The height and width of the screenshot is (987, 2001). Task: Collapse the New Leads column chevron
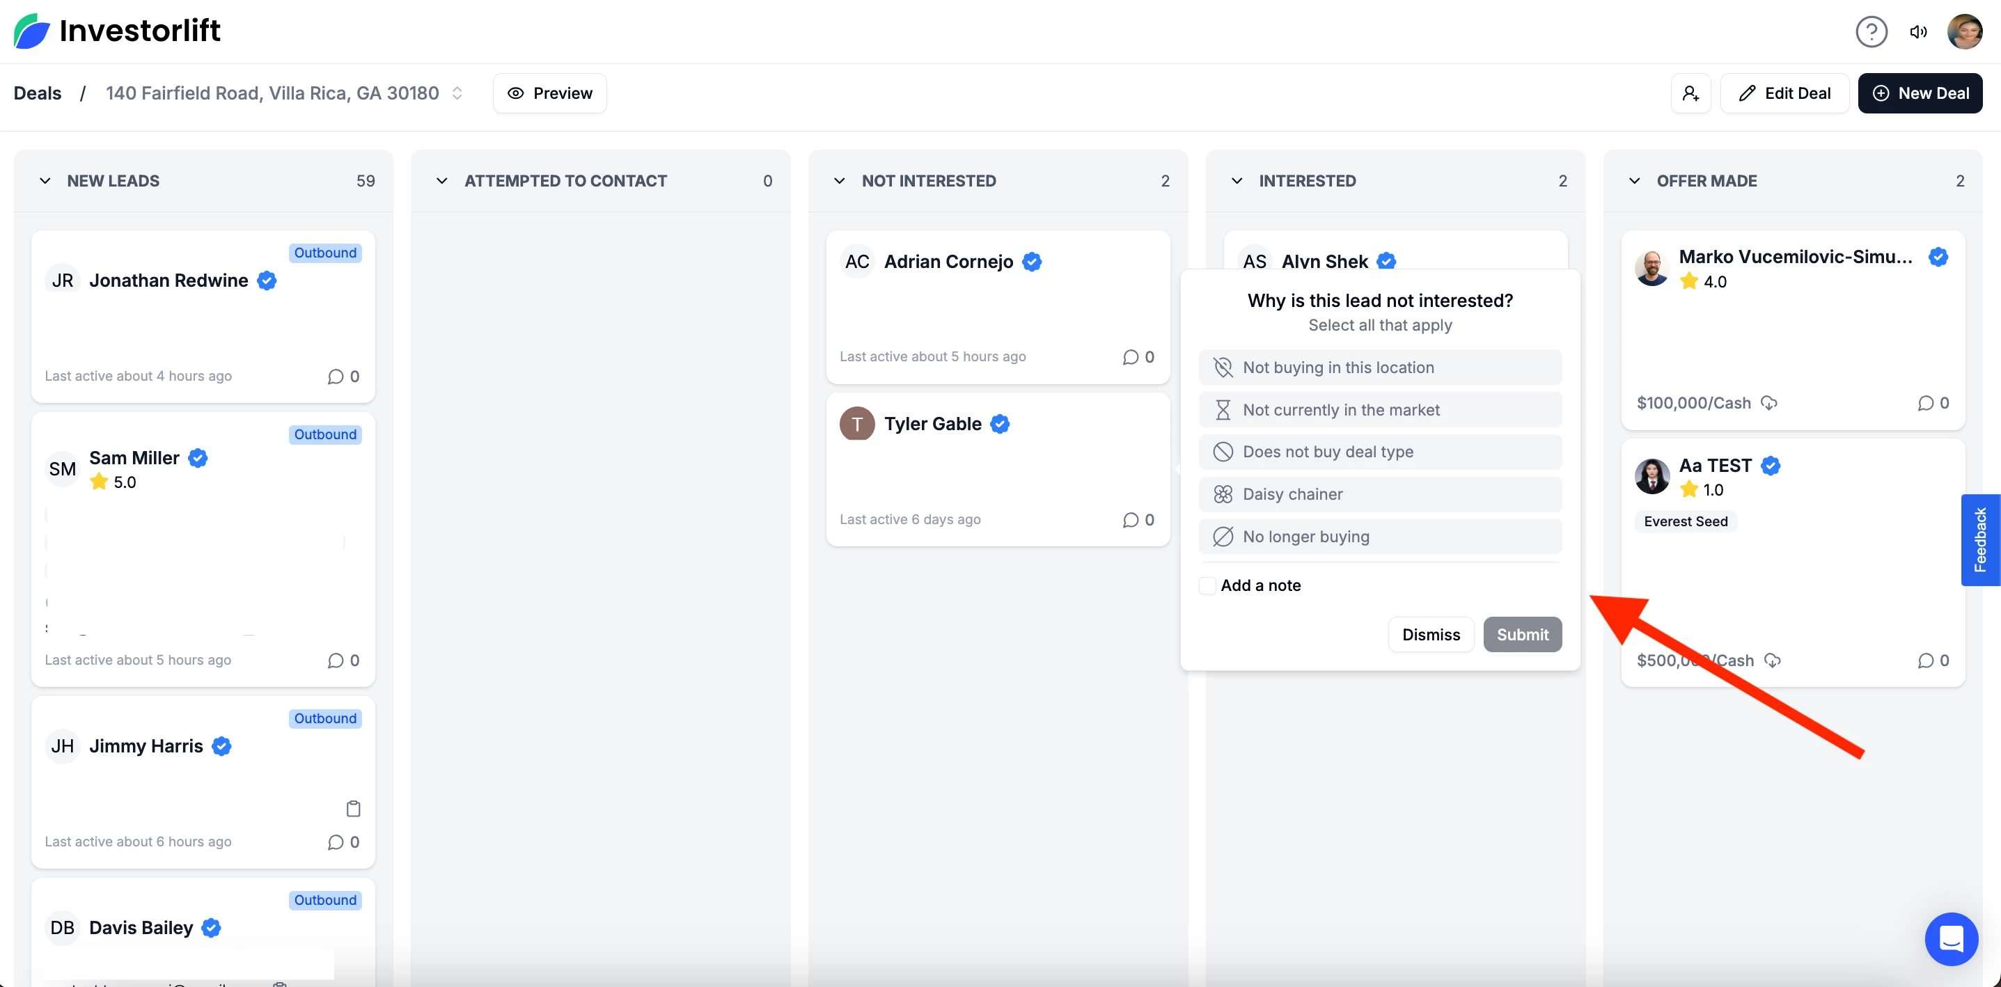pos(45,181)
